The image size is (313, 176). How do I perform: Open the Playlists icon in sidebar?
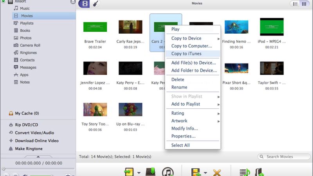pyautogui.click(x=16, y=23)
